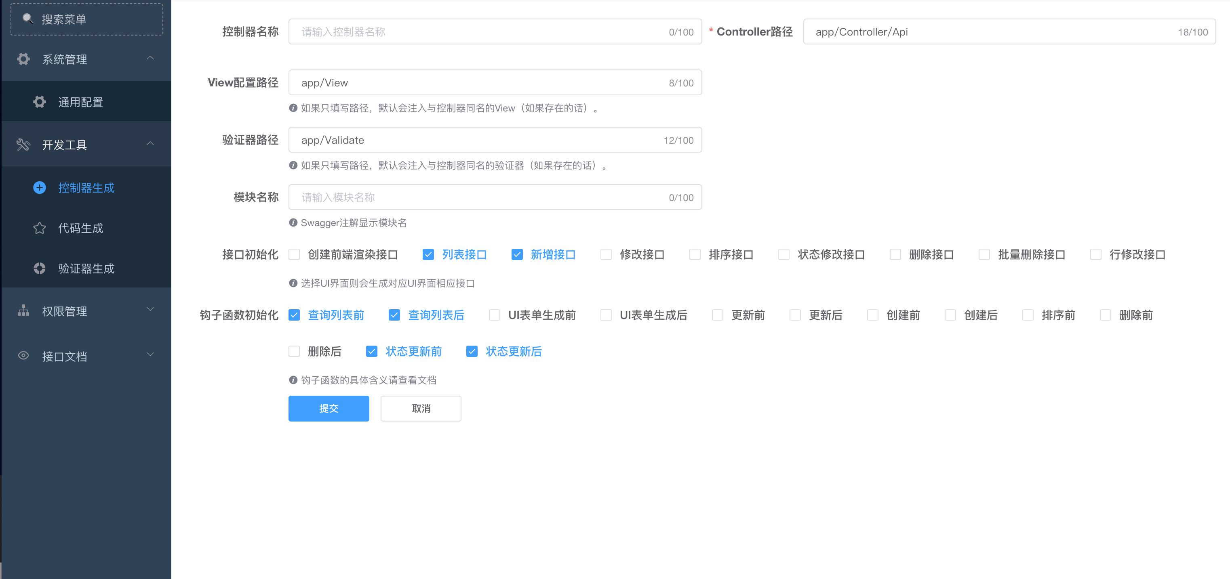Click the eye icon beside 接口文档
The image size is (1230, 579).
tap(23, 356)
